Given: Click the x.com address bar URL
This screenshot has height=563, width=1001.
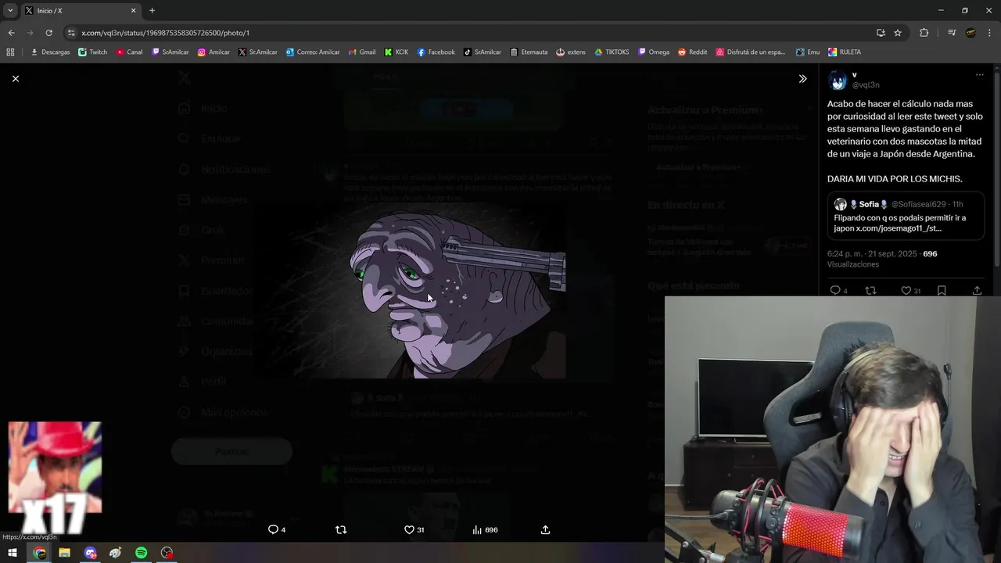Looking at the screenshot, I should click(165, 33).
